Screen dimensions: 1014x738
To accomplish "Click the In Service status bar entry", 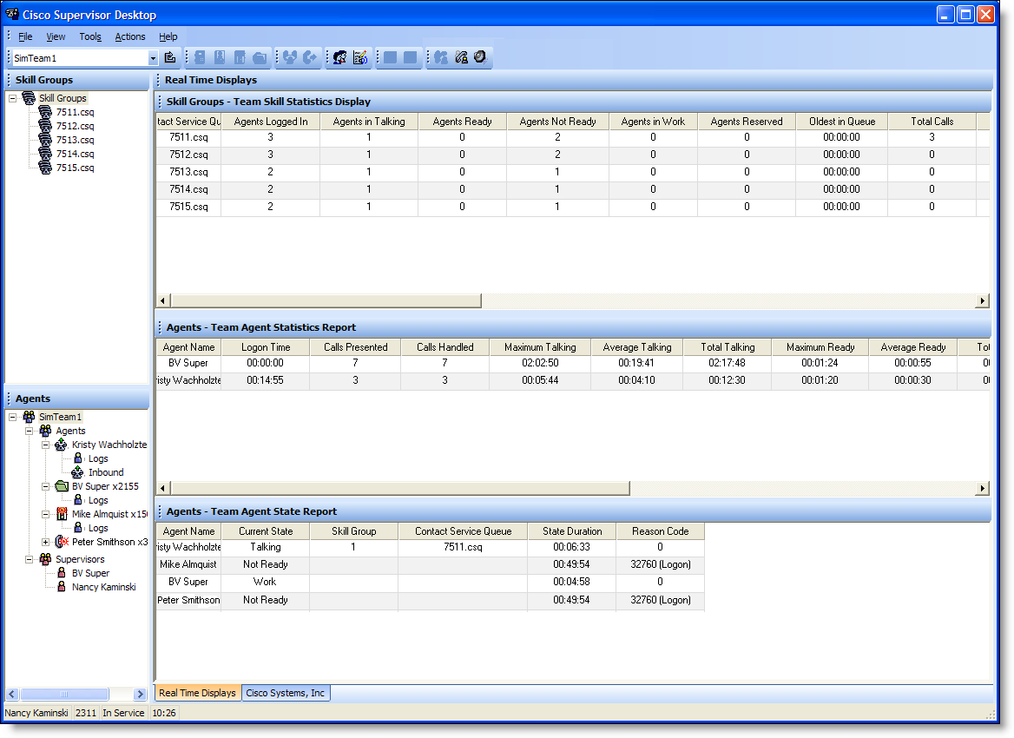I will pyautogui.click(x=123, y=713).
